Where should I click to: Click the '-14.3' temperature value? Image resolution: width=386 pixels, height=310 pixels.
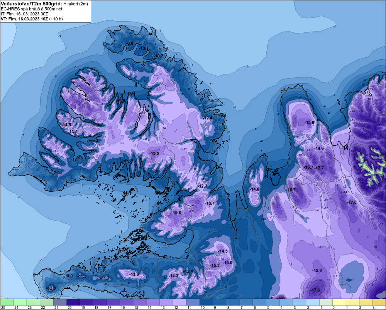pos(173,276)
